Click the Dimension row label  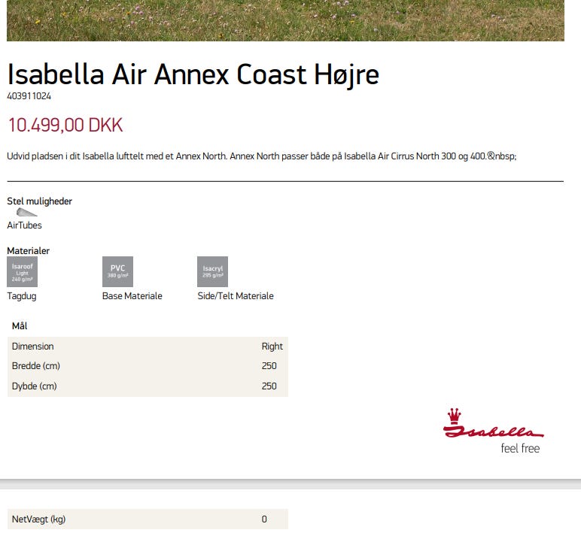(x=33, y=347)
